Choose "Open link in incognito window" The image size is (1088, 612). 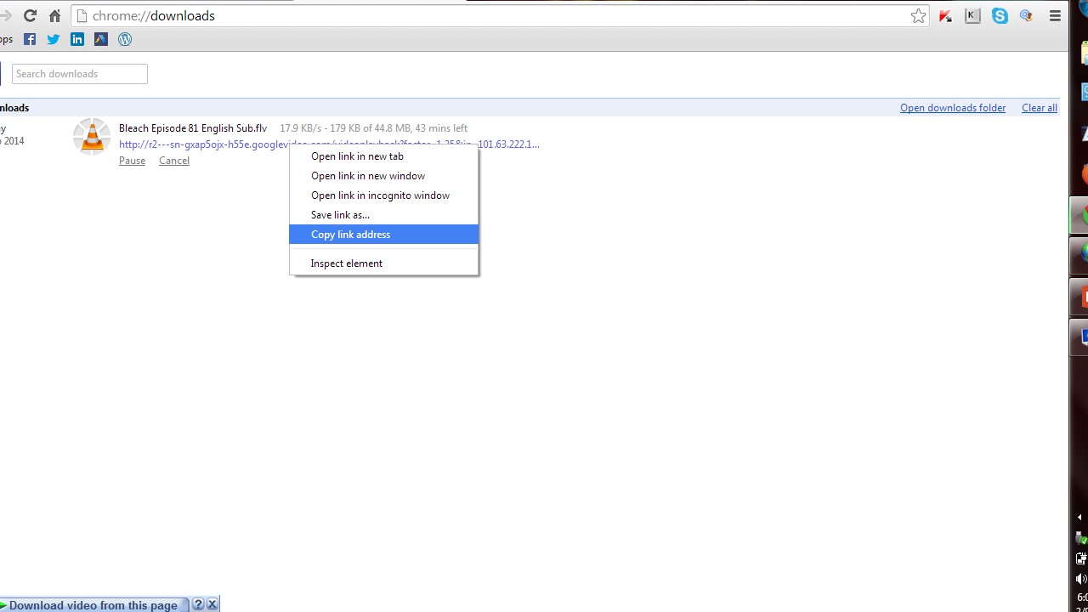(x=380, y=195)
